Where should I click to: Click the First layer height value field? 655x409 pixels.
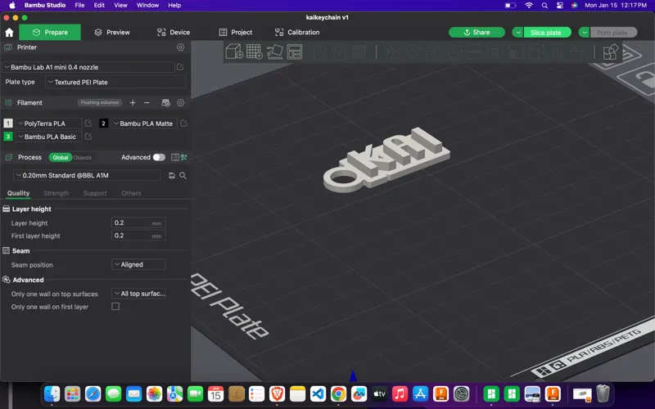[x=138, y=236]
